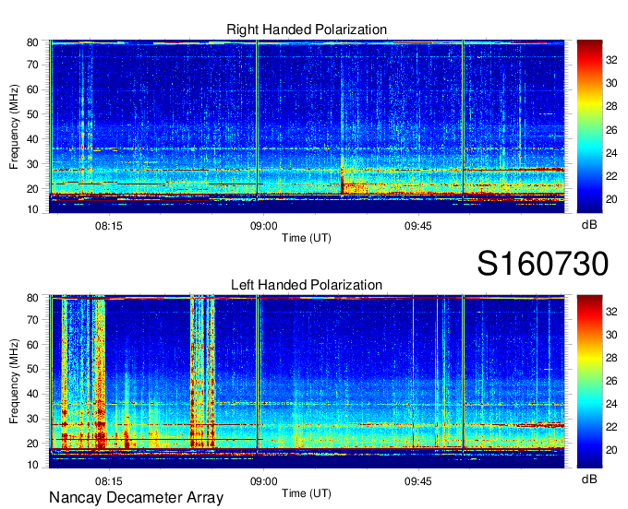Click the 50 MHz tick on top plot

coord(32,114)
